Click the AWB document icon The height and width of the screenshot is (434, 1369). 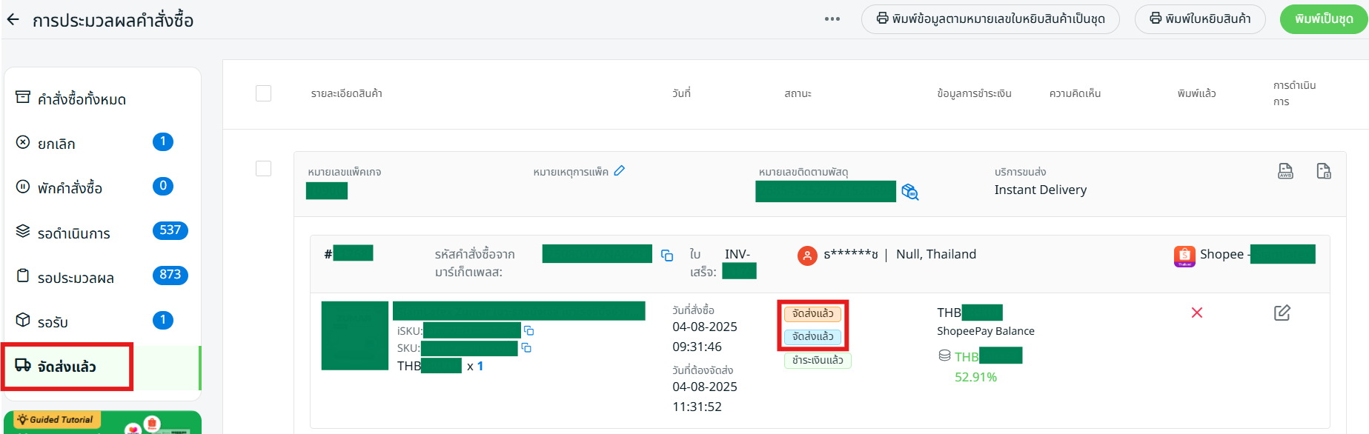(x=1285, y=171)
